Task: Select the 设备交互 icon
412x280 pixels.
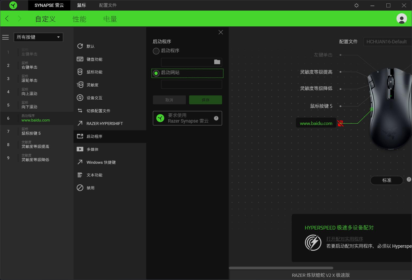Action: [x=80, y=97]
